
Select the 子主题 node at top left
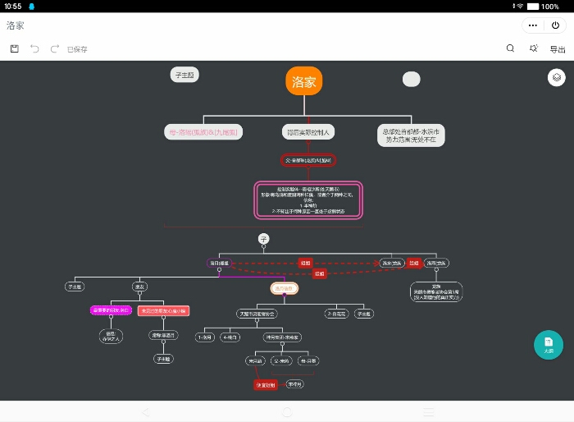pyautogui.click(x=184, y=76)
